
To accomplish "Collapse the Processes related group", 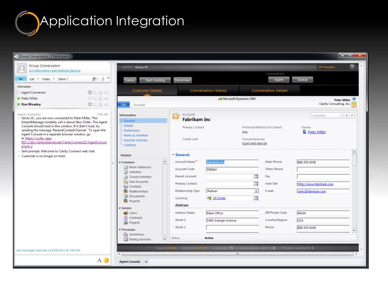I will (x=120, y=230).
